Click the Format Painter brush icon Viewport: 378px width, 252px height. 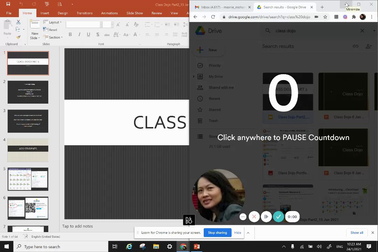(x=18, y=37)
